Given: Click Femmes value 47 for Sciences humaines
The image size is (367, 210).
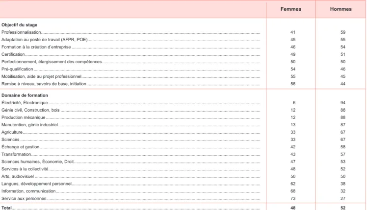Looking at the screenshot, I should pos(293,162).
